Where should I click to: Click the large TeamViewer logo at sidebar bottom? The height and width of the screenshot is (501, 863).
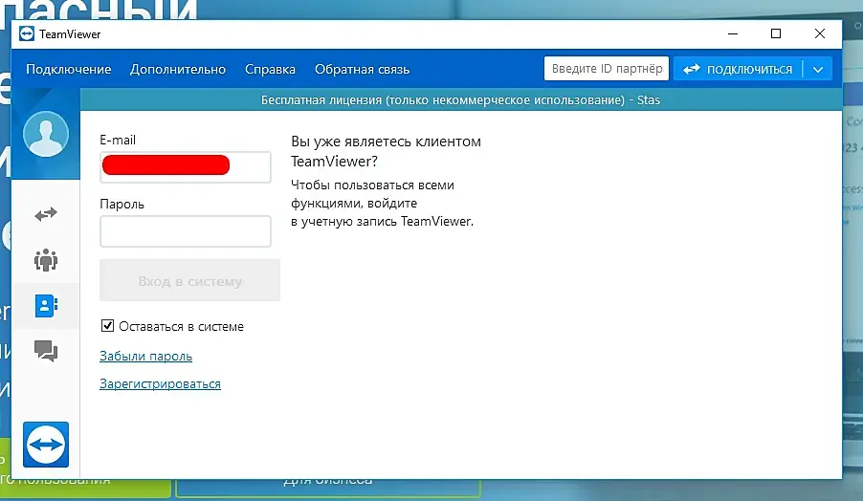[46, 445]
